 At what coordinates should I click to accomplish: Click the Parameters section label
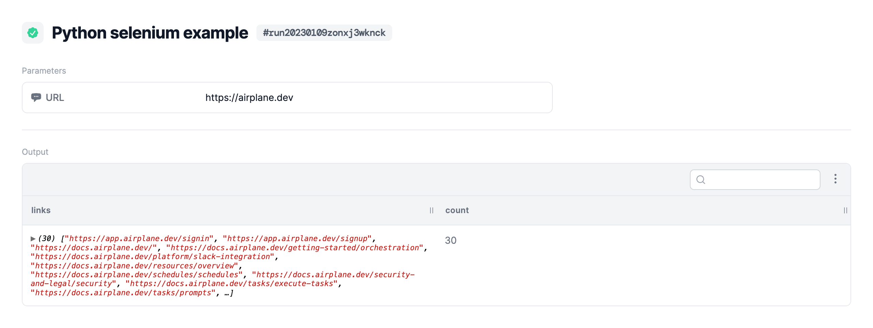point(44,71)
